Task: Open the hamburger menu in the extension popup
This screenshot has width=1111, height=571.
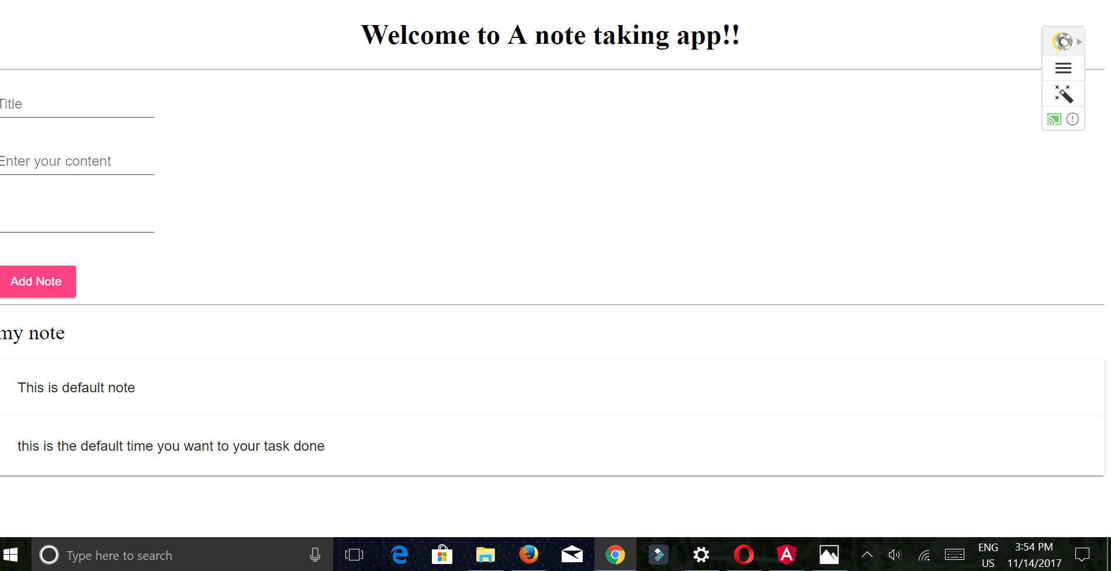Action: [1063, 68]
